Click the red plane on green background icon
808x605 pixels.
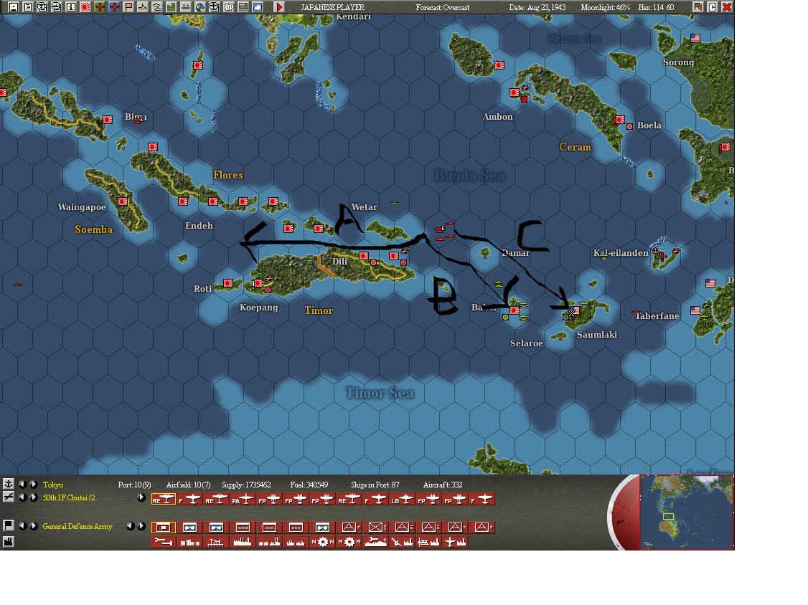coord(100,7)
